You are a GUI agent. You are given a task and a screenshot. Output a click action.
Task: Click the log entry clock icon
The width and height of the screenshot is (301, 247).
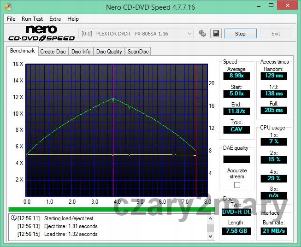[13, 218]
